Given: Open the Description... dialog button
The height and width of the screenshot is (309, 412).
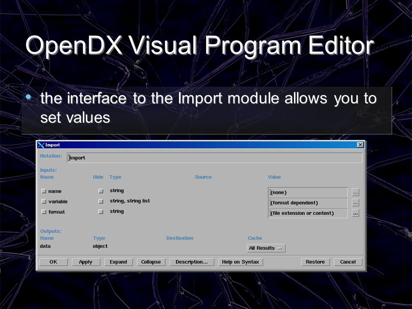Looking at the screenshot, I should 191,262.
